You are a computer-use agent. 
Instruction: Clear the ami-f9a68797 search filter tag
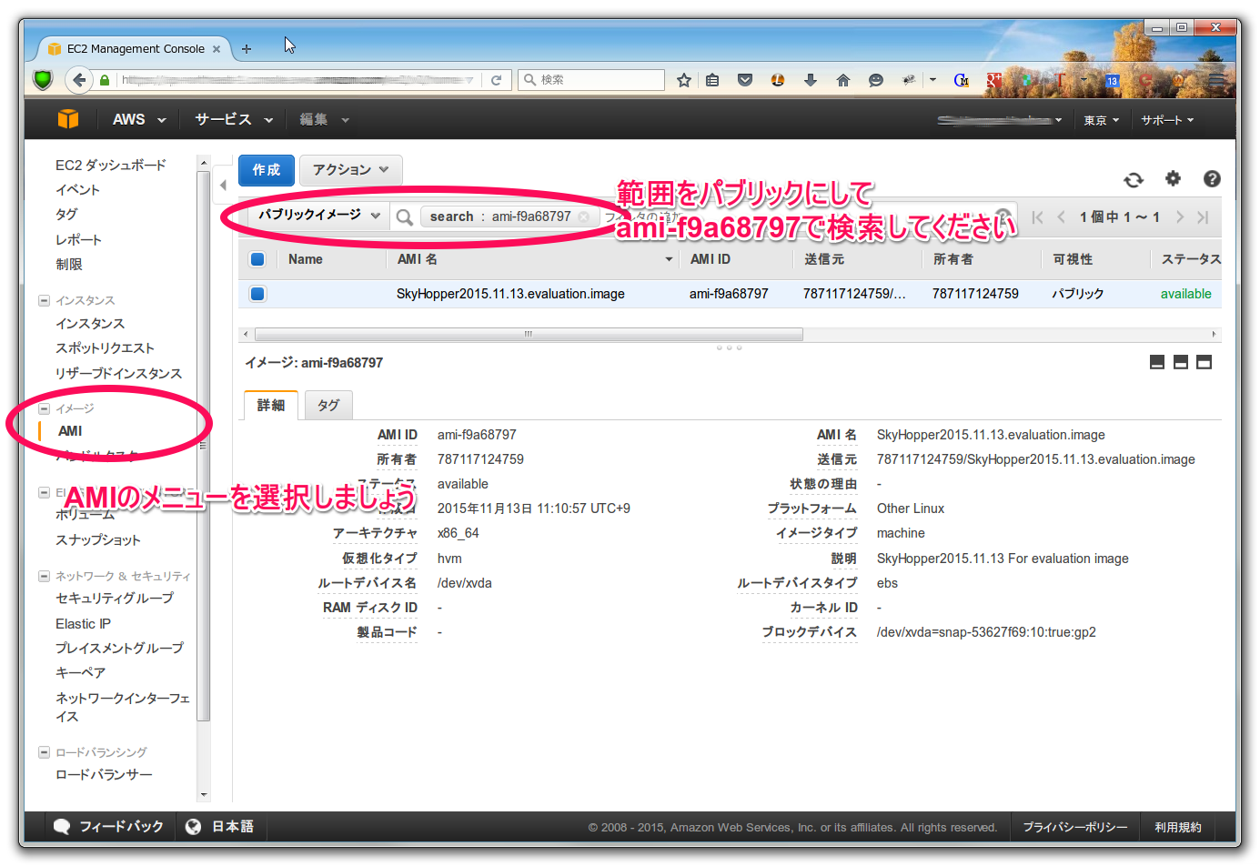click(x=583, y=216)
